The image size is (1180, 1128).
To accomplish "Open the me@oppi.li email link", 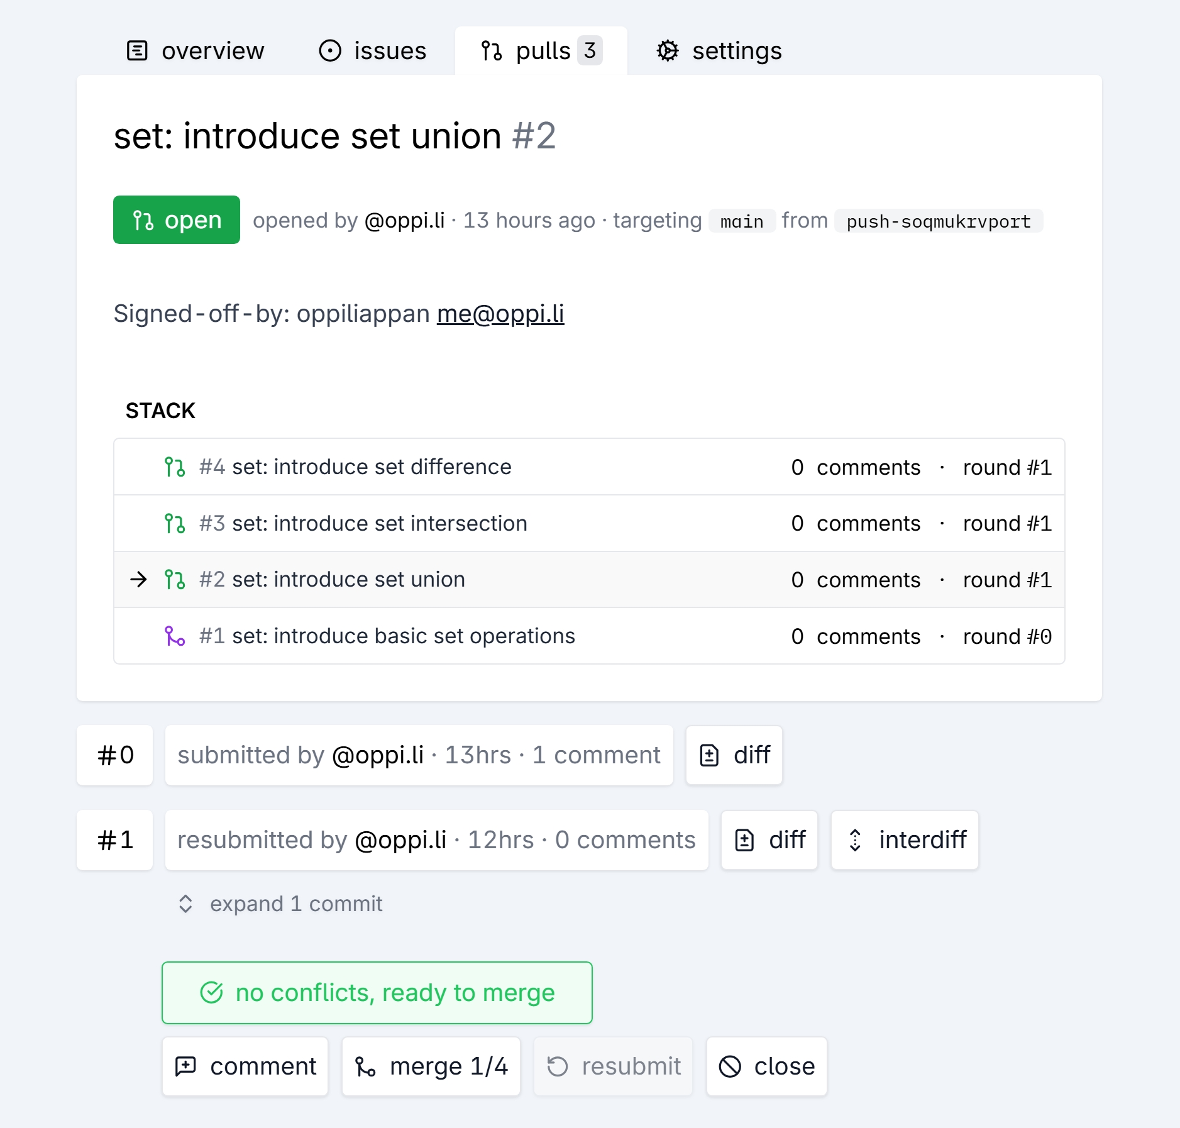I will coord(500,314).
